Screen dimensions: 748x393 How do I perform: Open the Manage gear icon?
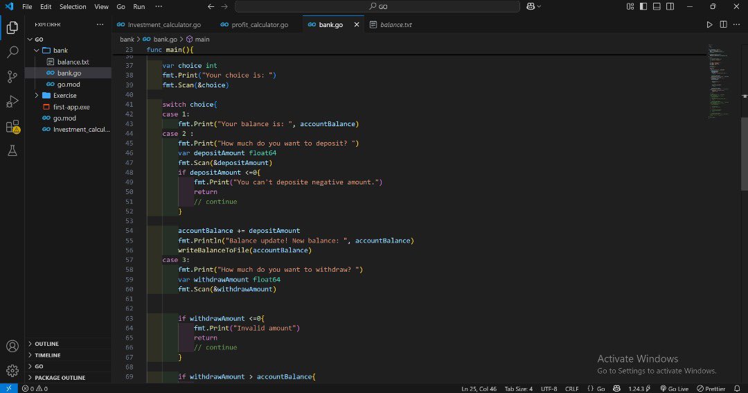(x=12, y=371)
